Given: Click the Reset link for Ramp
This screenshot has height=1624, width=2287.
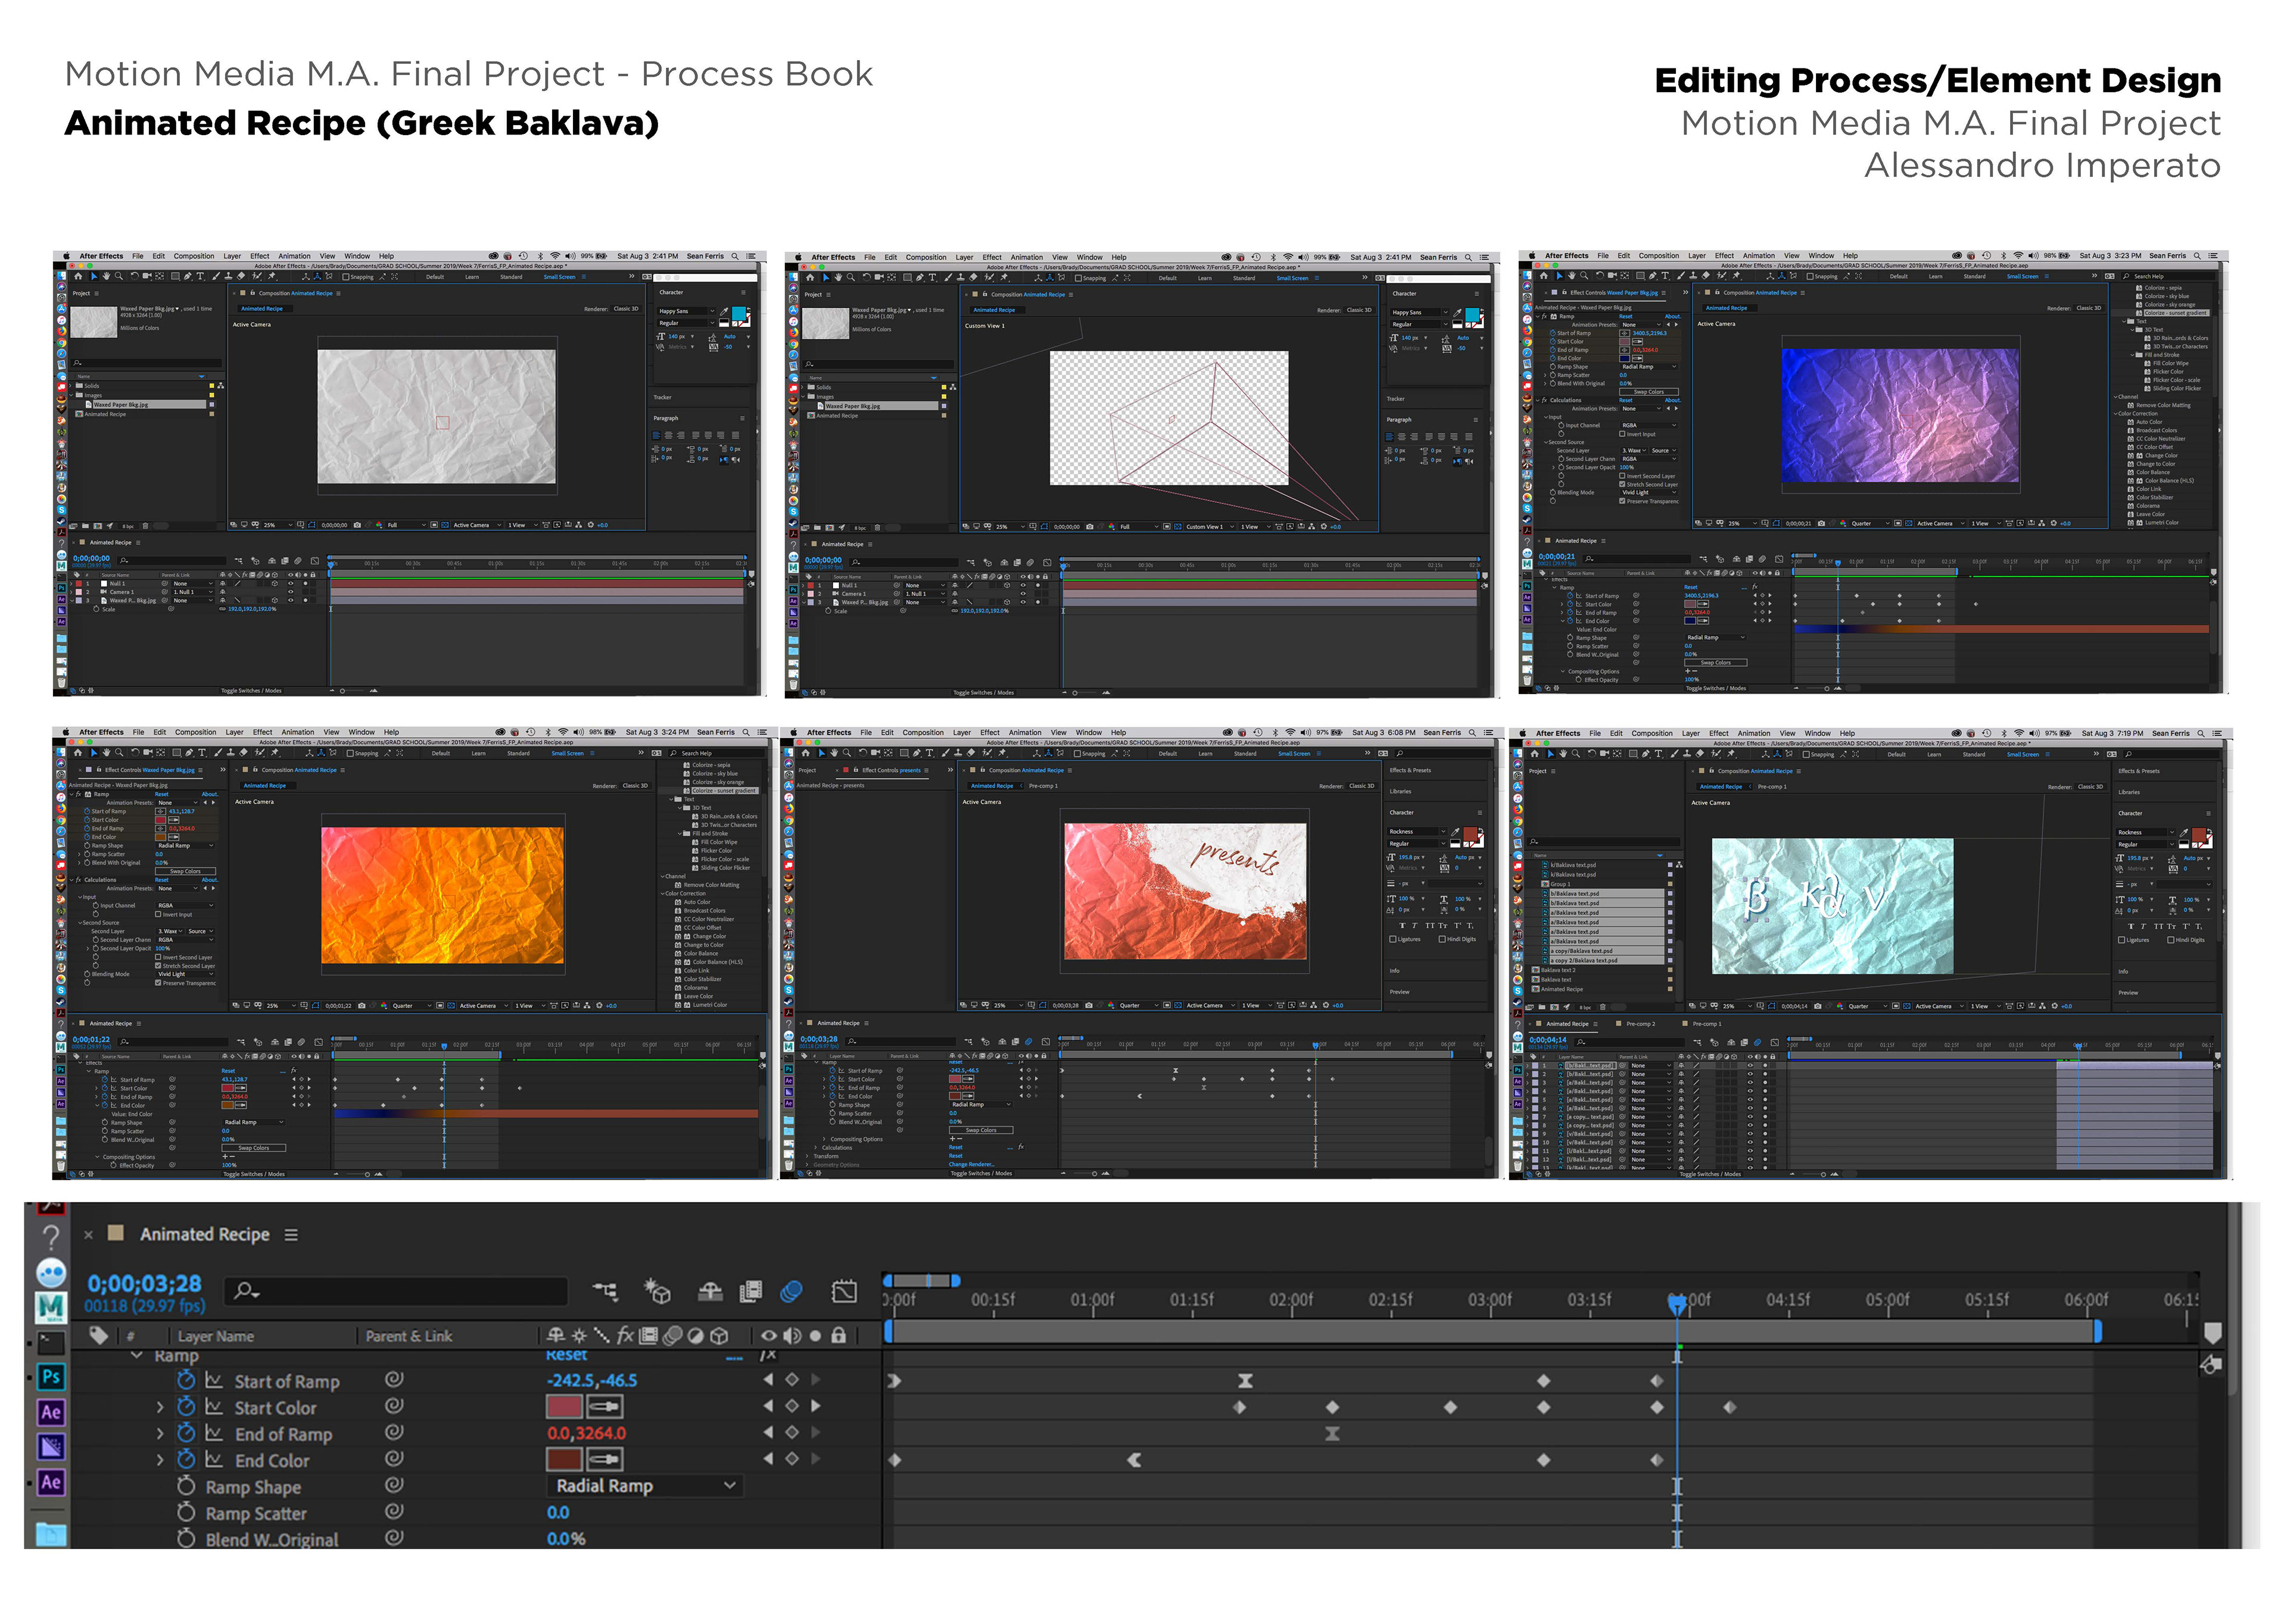Looking at the screenshot, I should 566,1355.
